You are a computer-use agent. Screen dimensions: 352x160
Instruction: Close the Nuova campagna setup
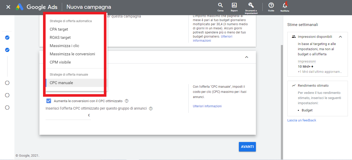pos(8,7)
